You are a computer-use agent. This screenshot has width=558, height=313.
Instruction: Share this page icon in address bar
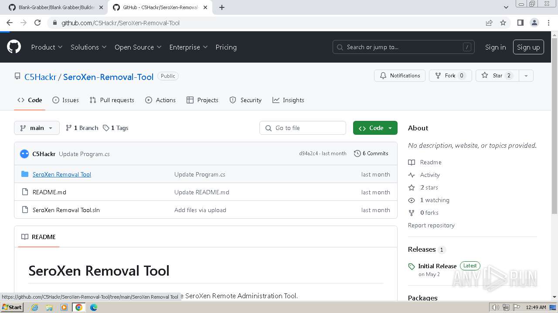[x=489, y=23]
